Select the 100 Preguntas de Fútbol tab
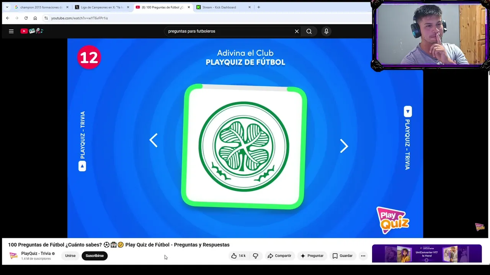This screenshot has width=490, height=275. 163,7
